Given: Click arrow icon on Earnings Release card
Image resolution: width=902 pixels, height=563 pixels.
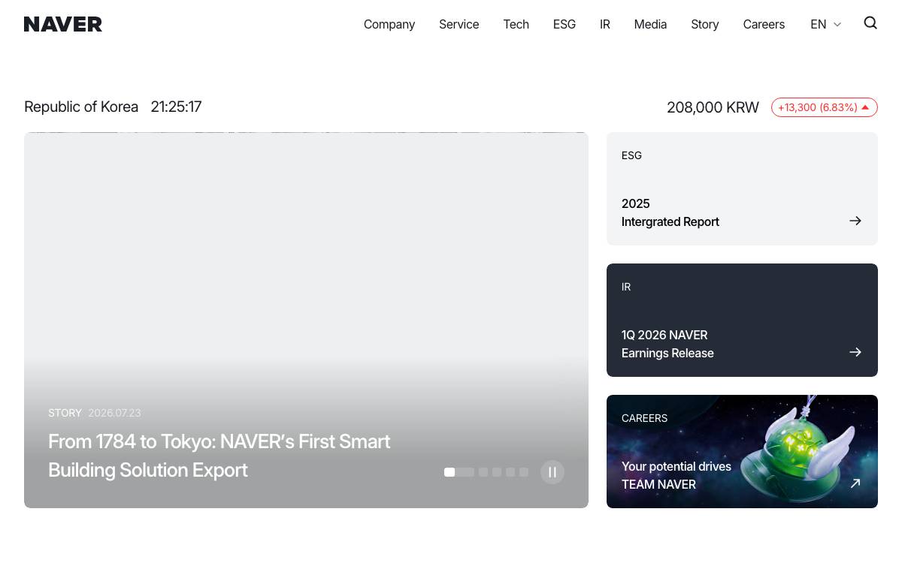Looking at the screenshot, I should 855,352.
